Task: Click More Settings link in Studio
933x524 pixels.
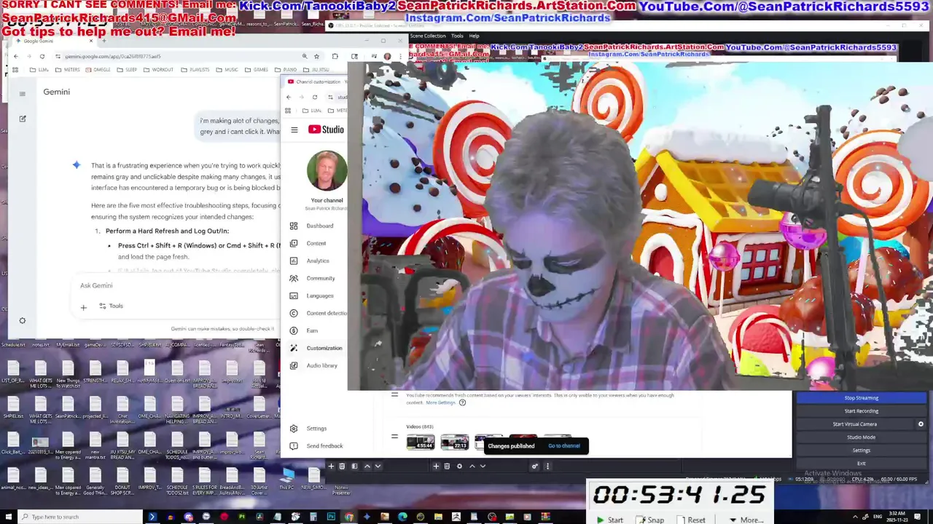Action: (440, 402)
